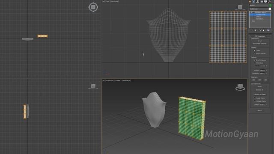This screenshot has height=154, width=274.
Task: Click the object name input field
Action: [x=259, y=6]
